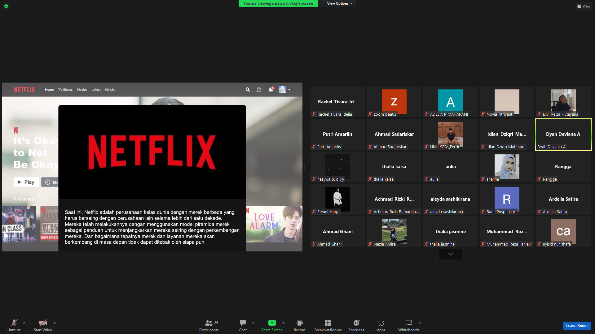
Task: Click muted mic icon for Ahmad Ghani
Action: pyautogui.click(x=314, y=244)
